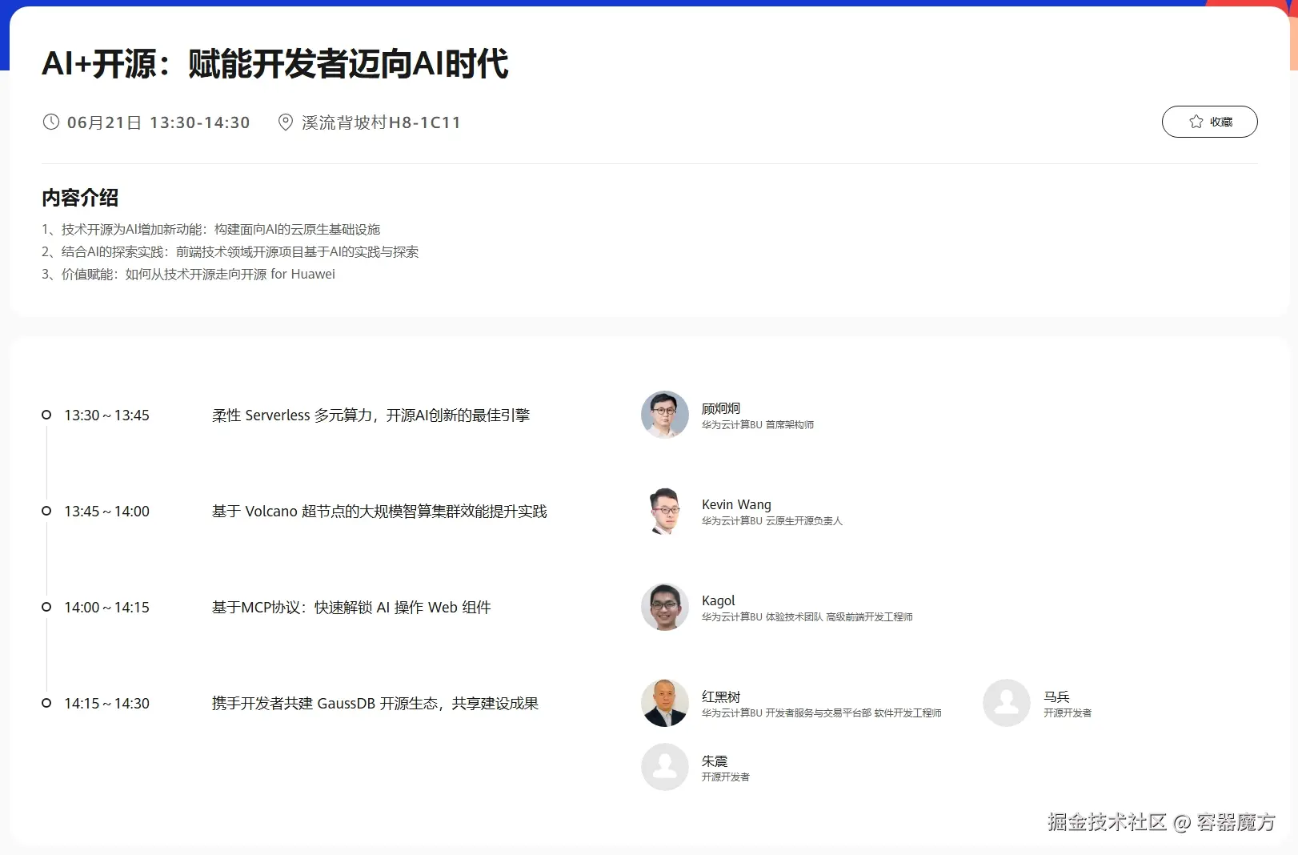Select the 14:00 ~ 14:15 timeline marker
This screenshot has width=1298, height=855.
point(46,607)
